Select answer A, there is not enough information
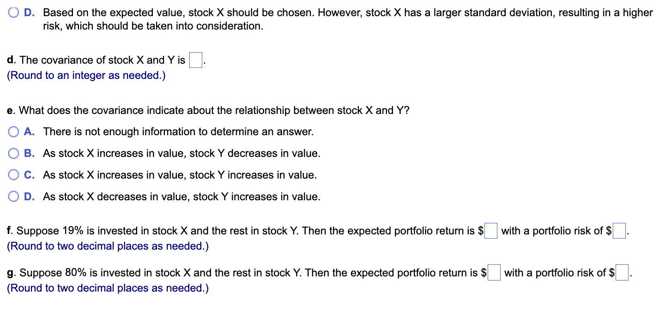 coord(13,132)
